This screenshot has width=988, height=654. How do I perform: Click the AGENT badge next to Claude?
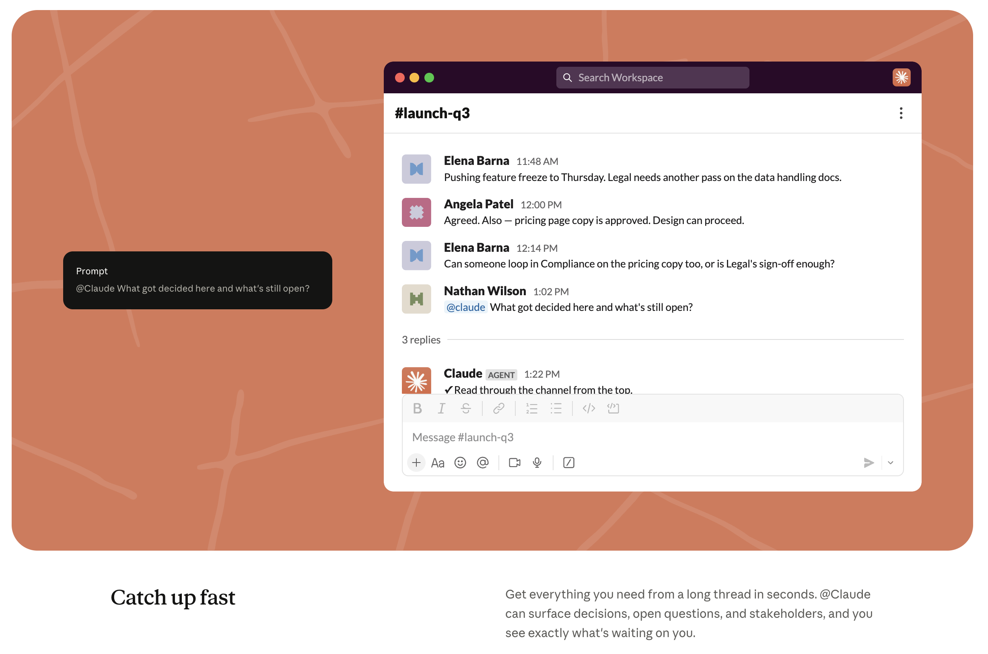coord(501,375)
